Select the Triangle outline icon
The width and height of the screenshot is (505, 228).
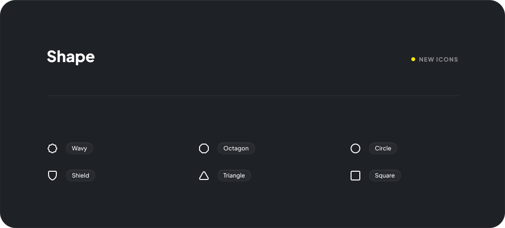(x=204, y=176)
